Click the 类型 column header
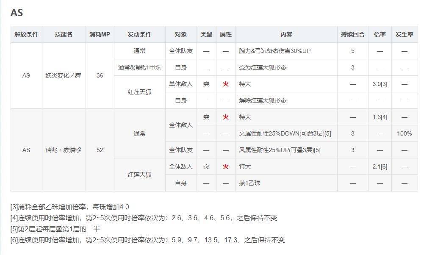The height and width of the screenshot is (255, 424). coord(206,34)
